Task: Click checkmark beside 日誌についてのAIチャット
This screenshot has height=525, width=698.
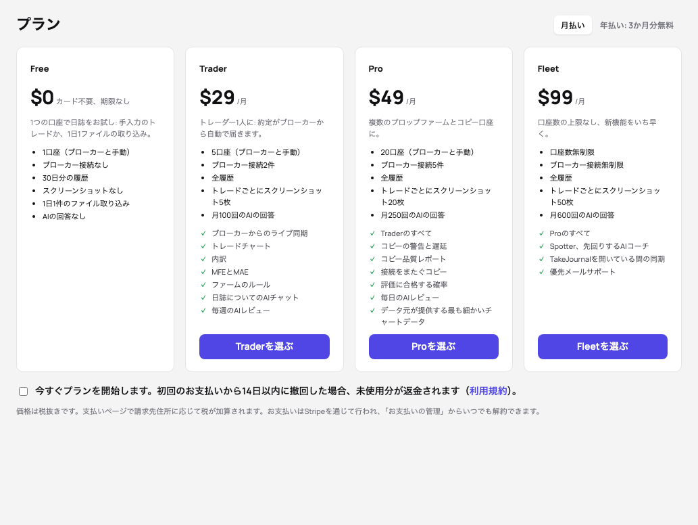Action: (203, 297)
